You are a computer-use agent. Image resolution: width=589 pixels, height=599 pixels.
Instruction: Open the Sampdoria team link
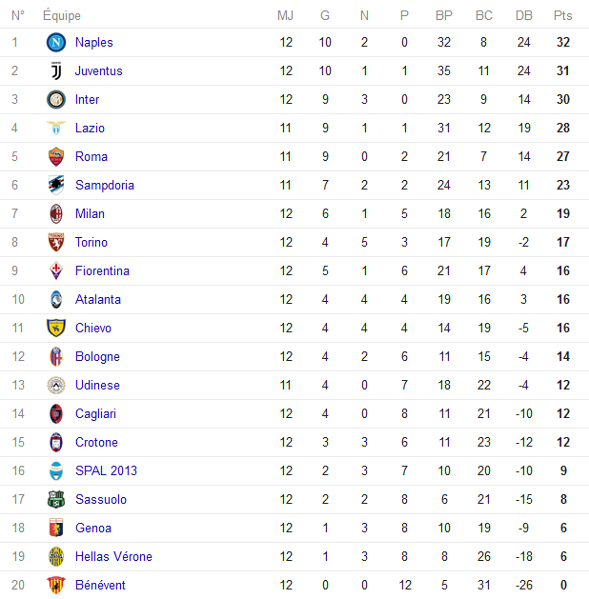tap(105, 185)
